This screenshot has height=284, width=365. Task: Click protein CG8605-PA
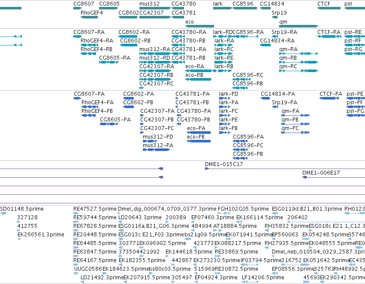pos(109,124)
